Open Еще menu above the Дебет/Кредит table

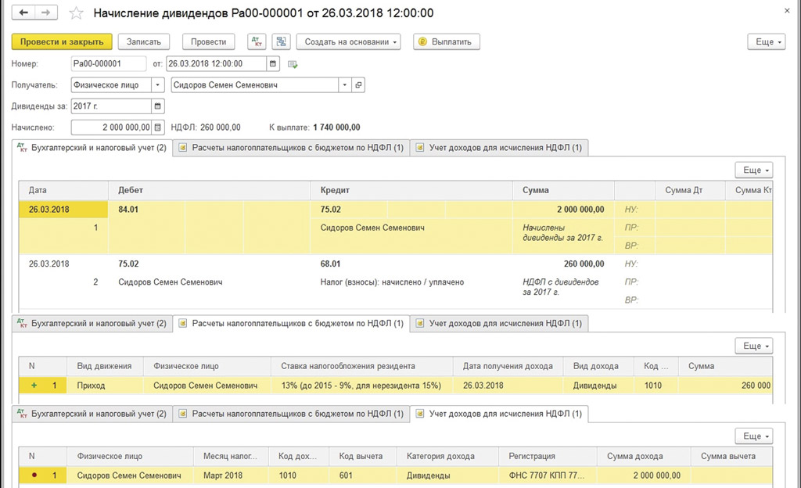click(x=754, y=170)
